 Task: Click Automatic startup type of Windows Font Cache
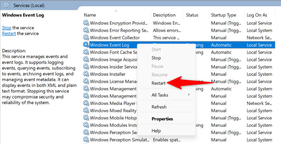(x=221, y=52)
